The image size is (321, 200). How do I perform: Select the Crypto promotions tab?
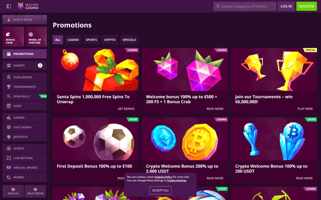[110, 40]
